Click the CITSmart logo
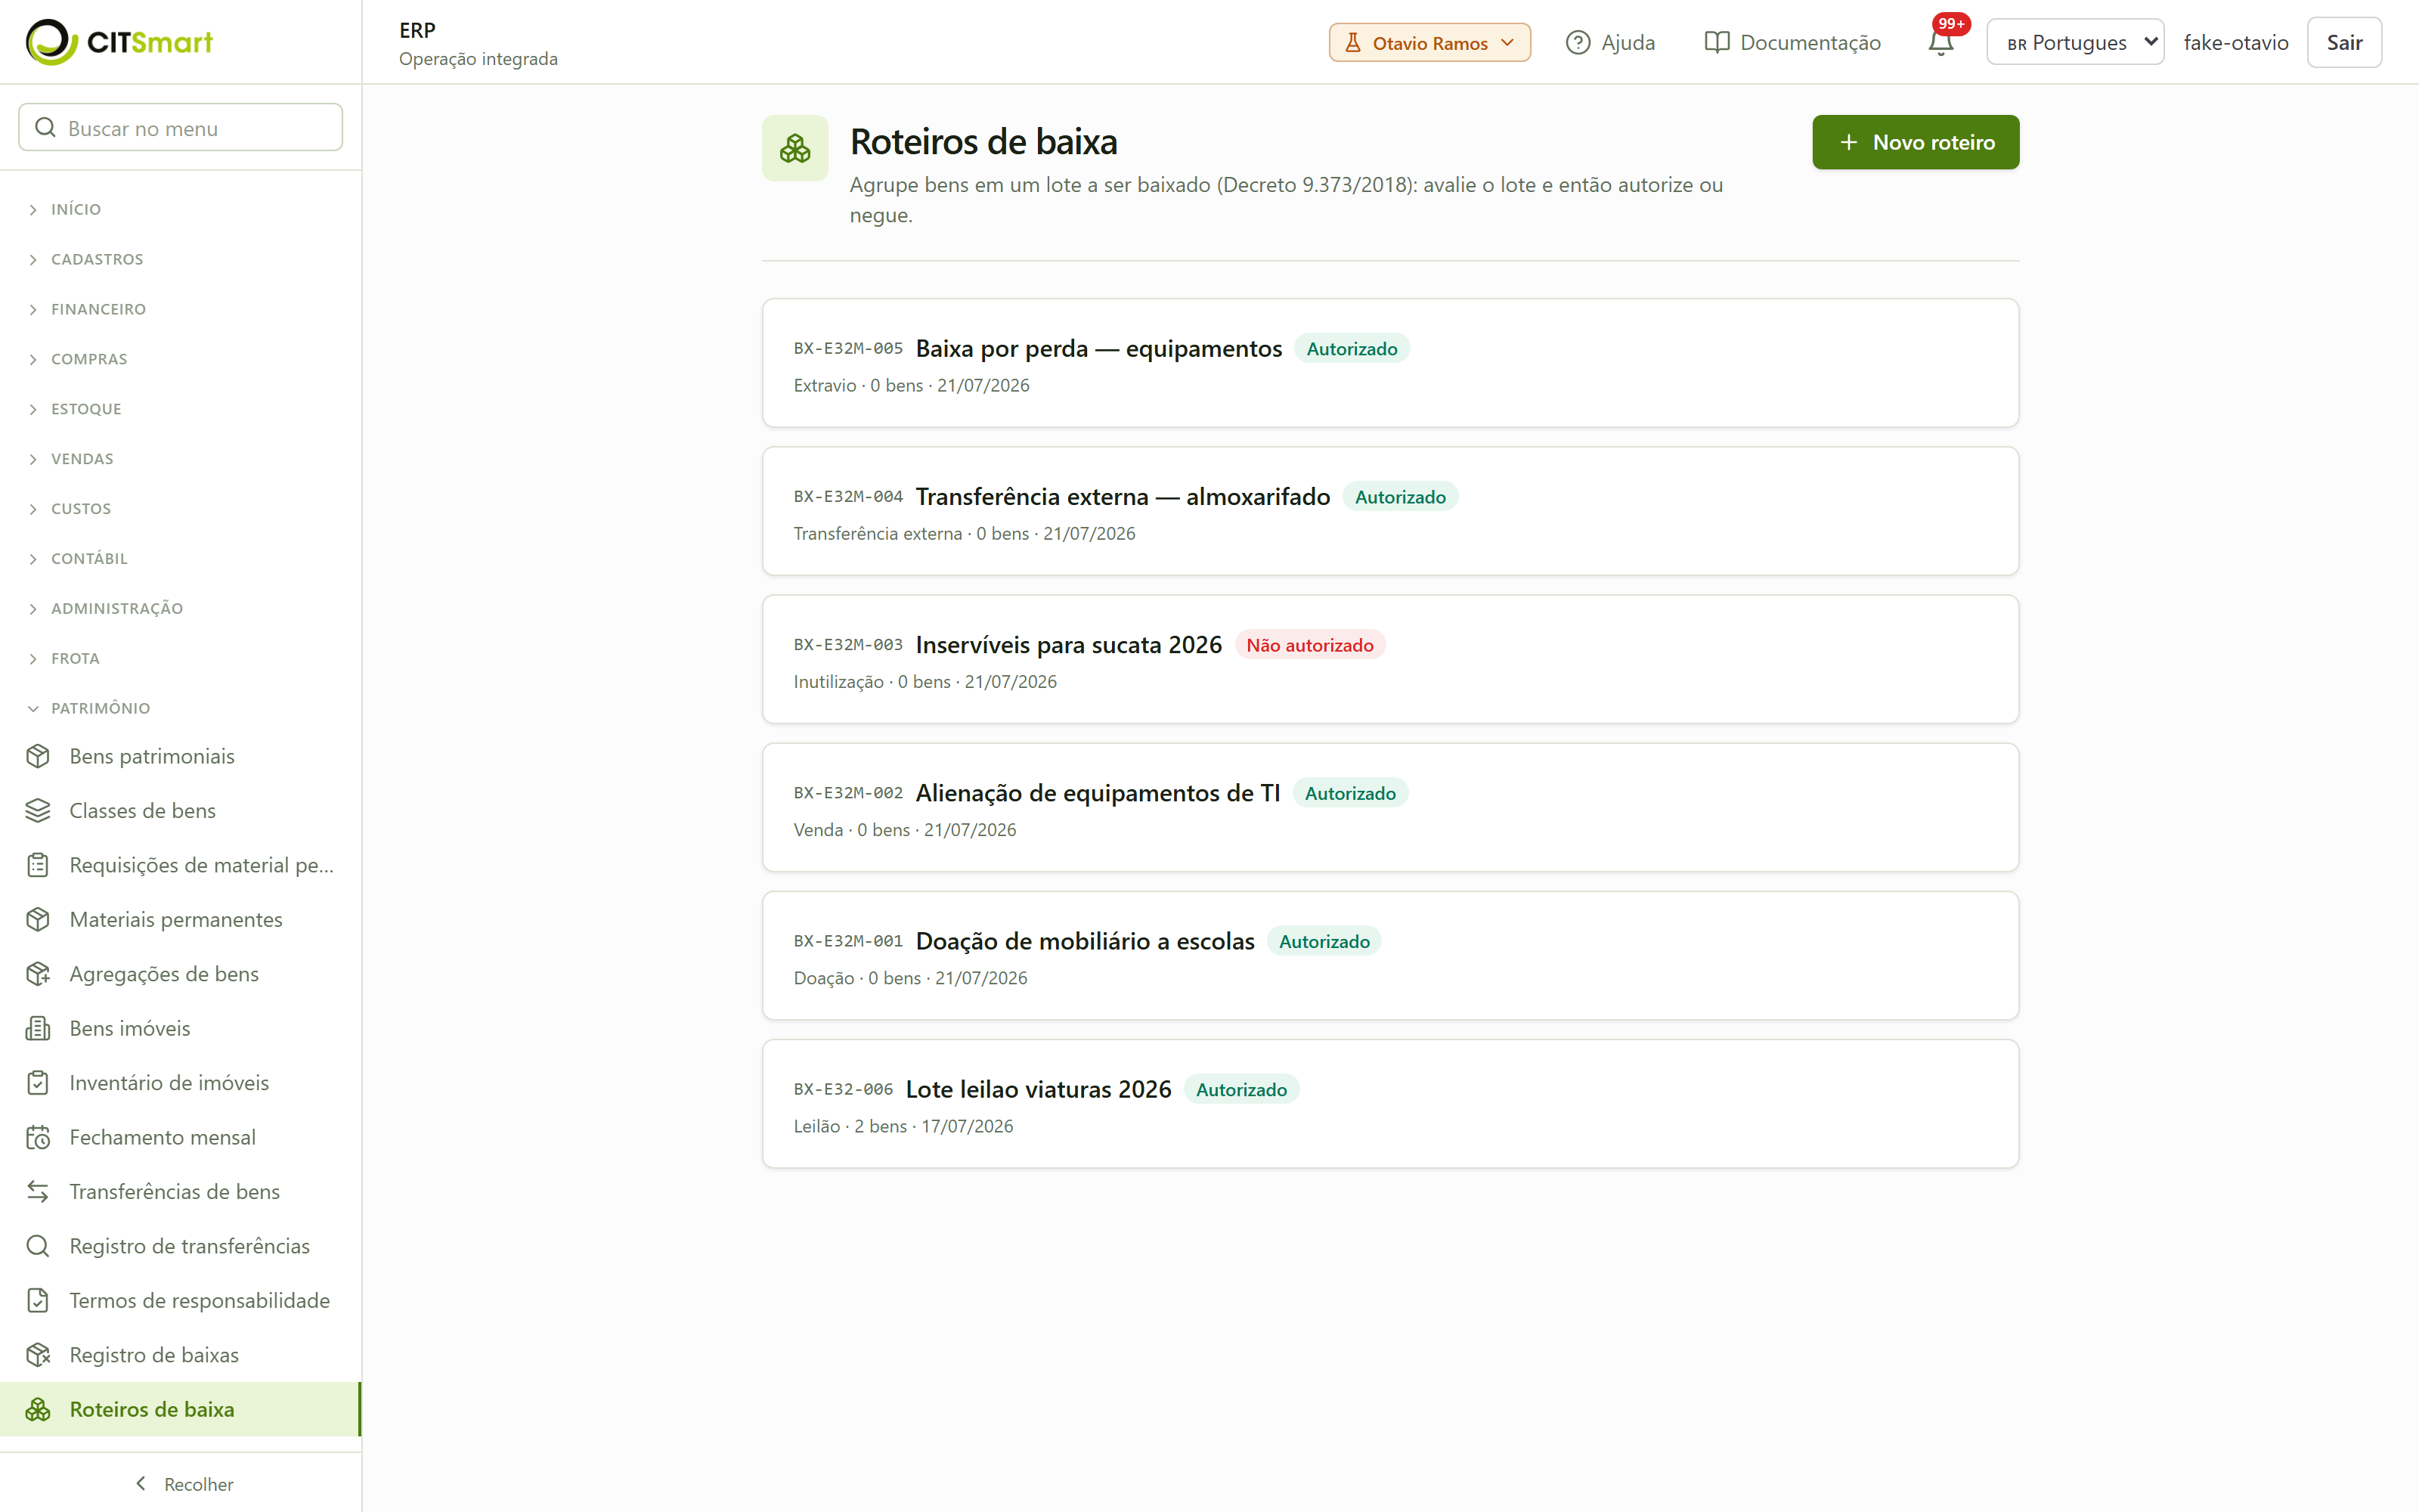Image resolution: width=2419 pixels, height=1512 pixels. pyautogui.click(x=119, y=42)
